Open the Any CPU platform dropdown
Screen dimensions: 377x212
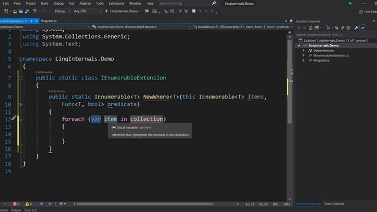[x=88, y=11]
